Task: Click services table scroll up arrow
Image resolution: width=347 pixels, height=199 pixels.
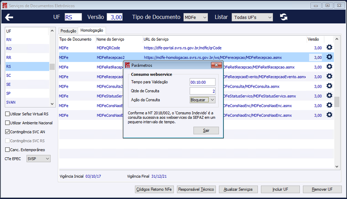Action: point(337,39)
